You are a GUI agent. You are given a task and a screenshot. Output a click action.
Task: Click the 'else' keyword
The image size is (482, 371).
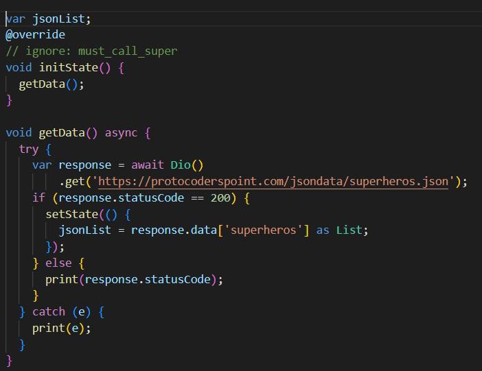pyautogui.click(x=58, y=263)
